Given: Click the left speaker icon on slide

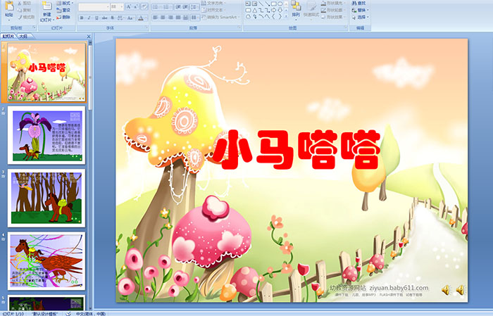Looking at the screenshot, I should pyautogui.click(x=446, y=290).
